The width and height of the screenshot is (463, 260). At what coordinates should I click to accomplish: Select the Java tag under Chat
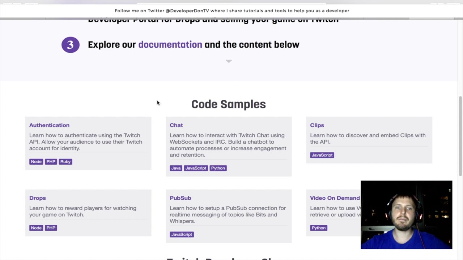tap(176, 168)
